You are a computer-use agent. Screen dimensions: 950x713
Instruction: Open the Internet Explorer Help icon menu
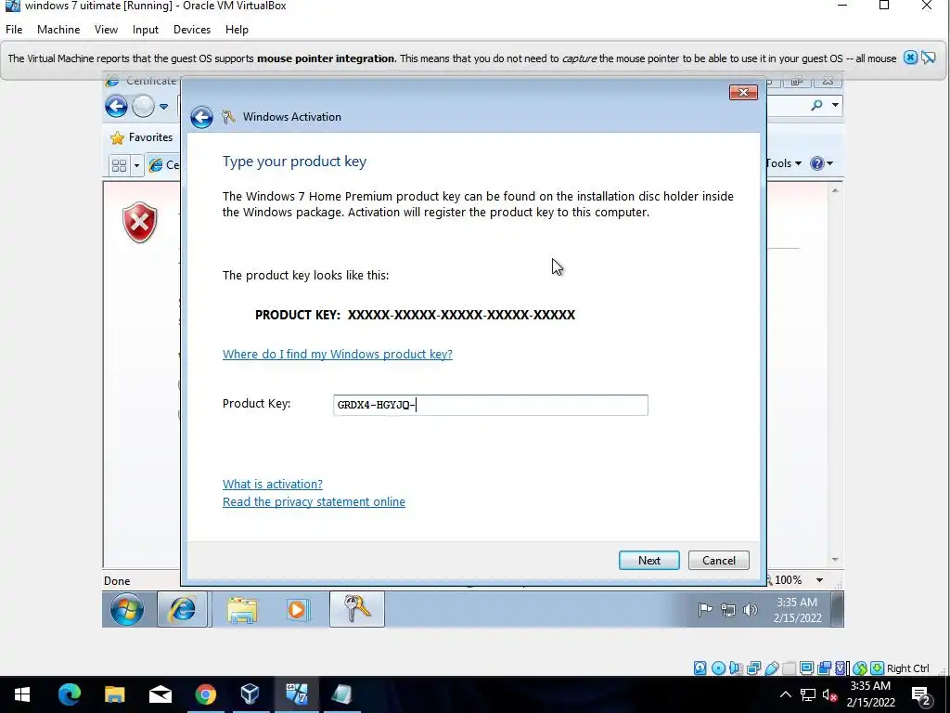click(x=822, y=163)
